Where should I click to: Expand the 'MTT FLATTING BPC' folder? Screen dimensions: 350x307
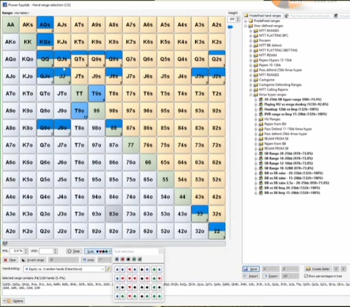pos(251,36)
